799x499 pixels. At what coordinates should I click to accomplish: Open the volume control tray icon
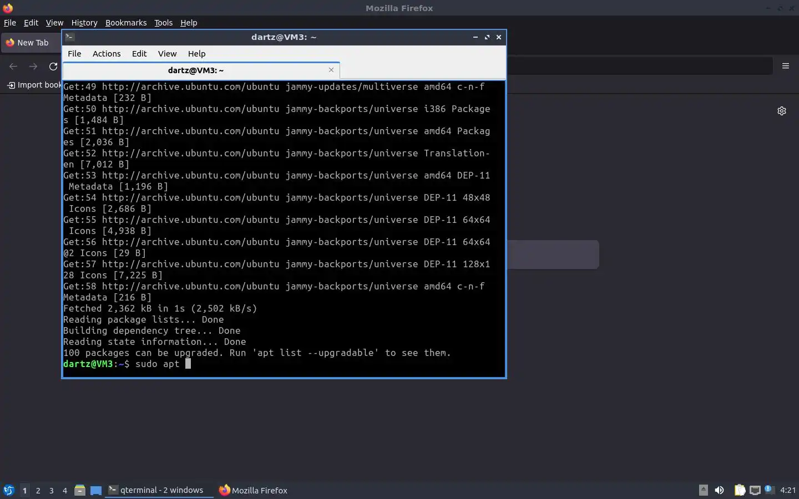click(719, 490)
